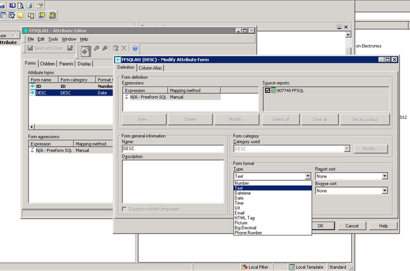
Task: Click the toolbar icon right of the printer
Action: 40,5
